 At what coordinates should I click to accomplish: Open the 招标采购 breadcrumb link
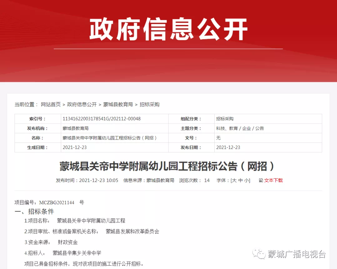tap(149, 104)
